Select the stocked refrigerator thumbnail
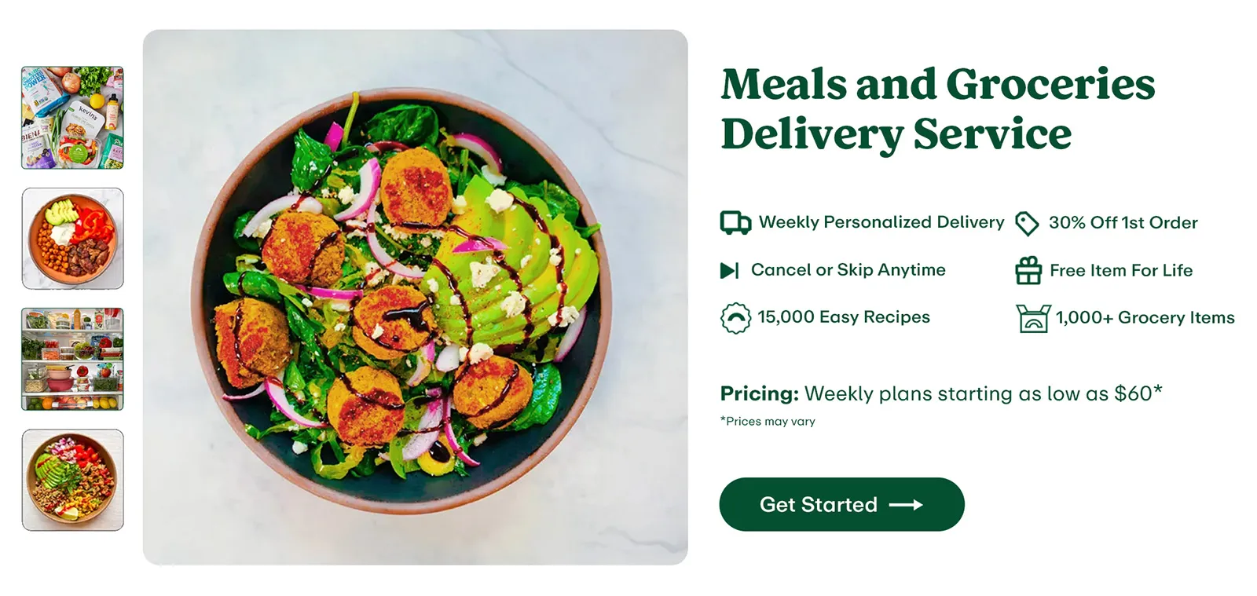 tap(72, 359)
